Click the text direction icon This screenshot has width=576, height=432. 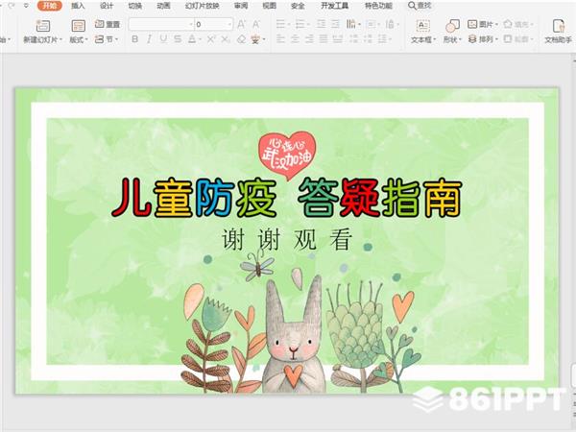pos(350,24)
